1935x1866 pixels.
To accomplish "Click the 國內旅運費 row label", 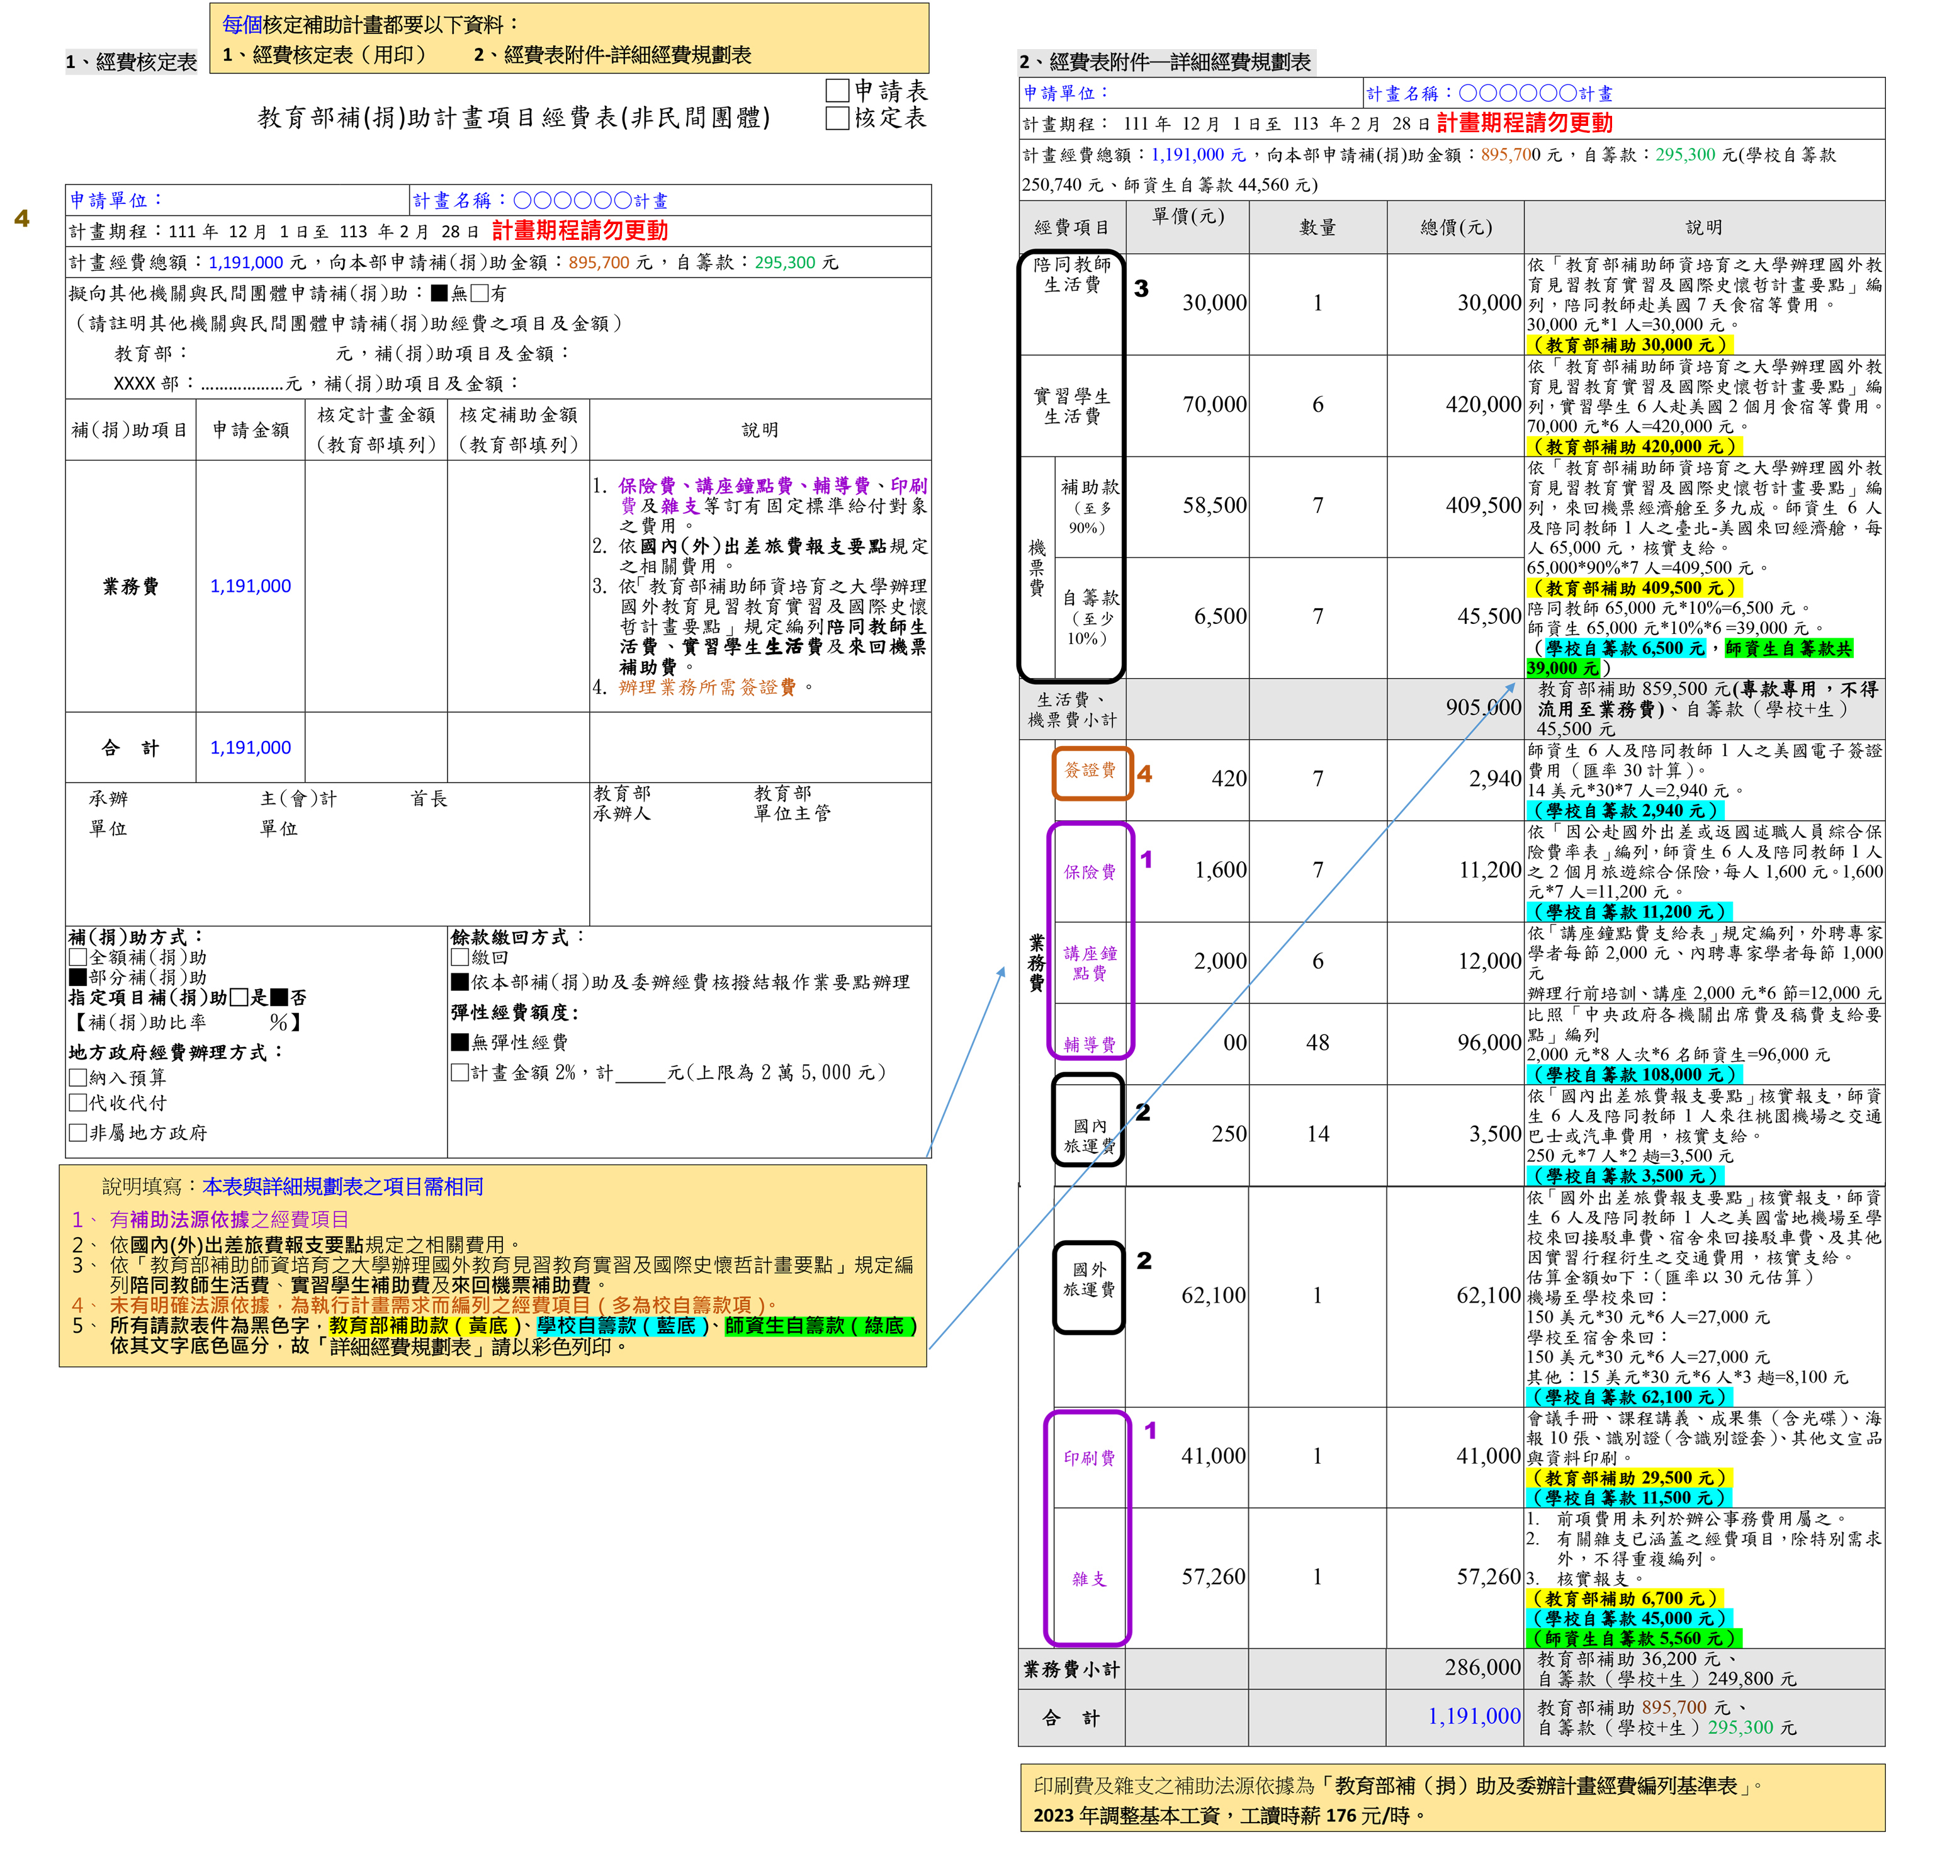I will (x=1090, y=1136).
